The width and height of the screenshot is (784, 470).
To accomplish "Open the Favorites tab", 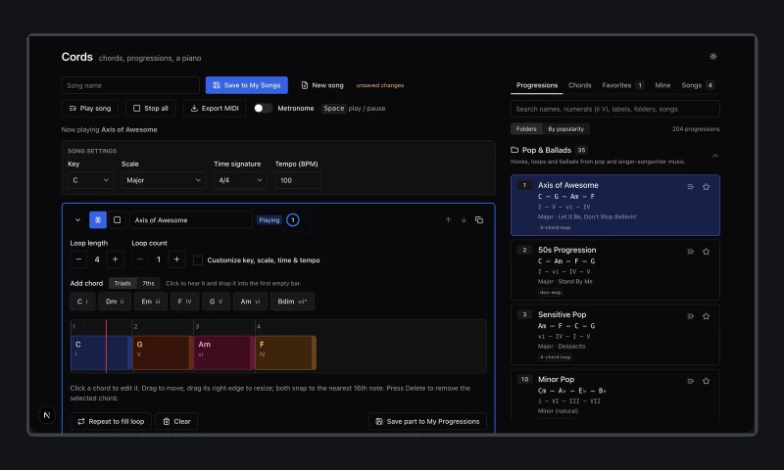I will pos(622,85).
